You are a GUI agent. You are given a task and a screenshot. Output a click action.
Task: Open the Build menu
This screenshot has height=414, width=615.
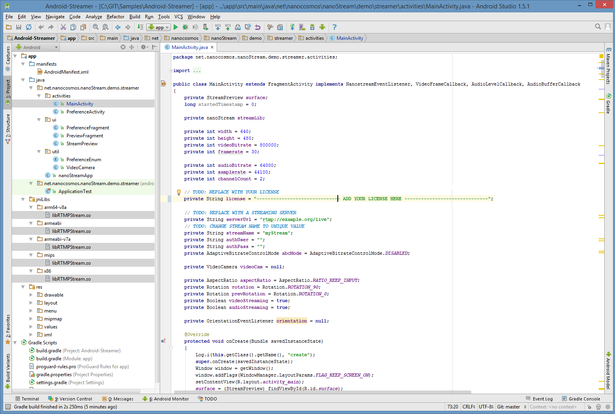click(x=135, y=17)
